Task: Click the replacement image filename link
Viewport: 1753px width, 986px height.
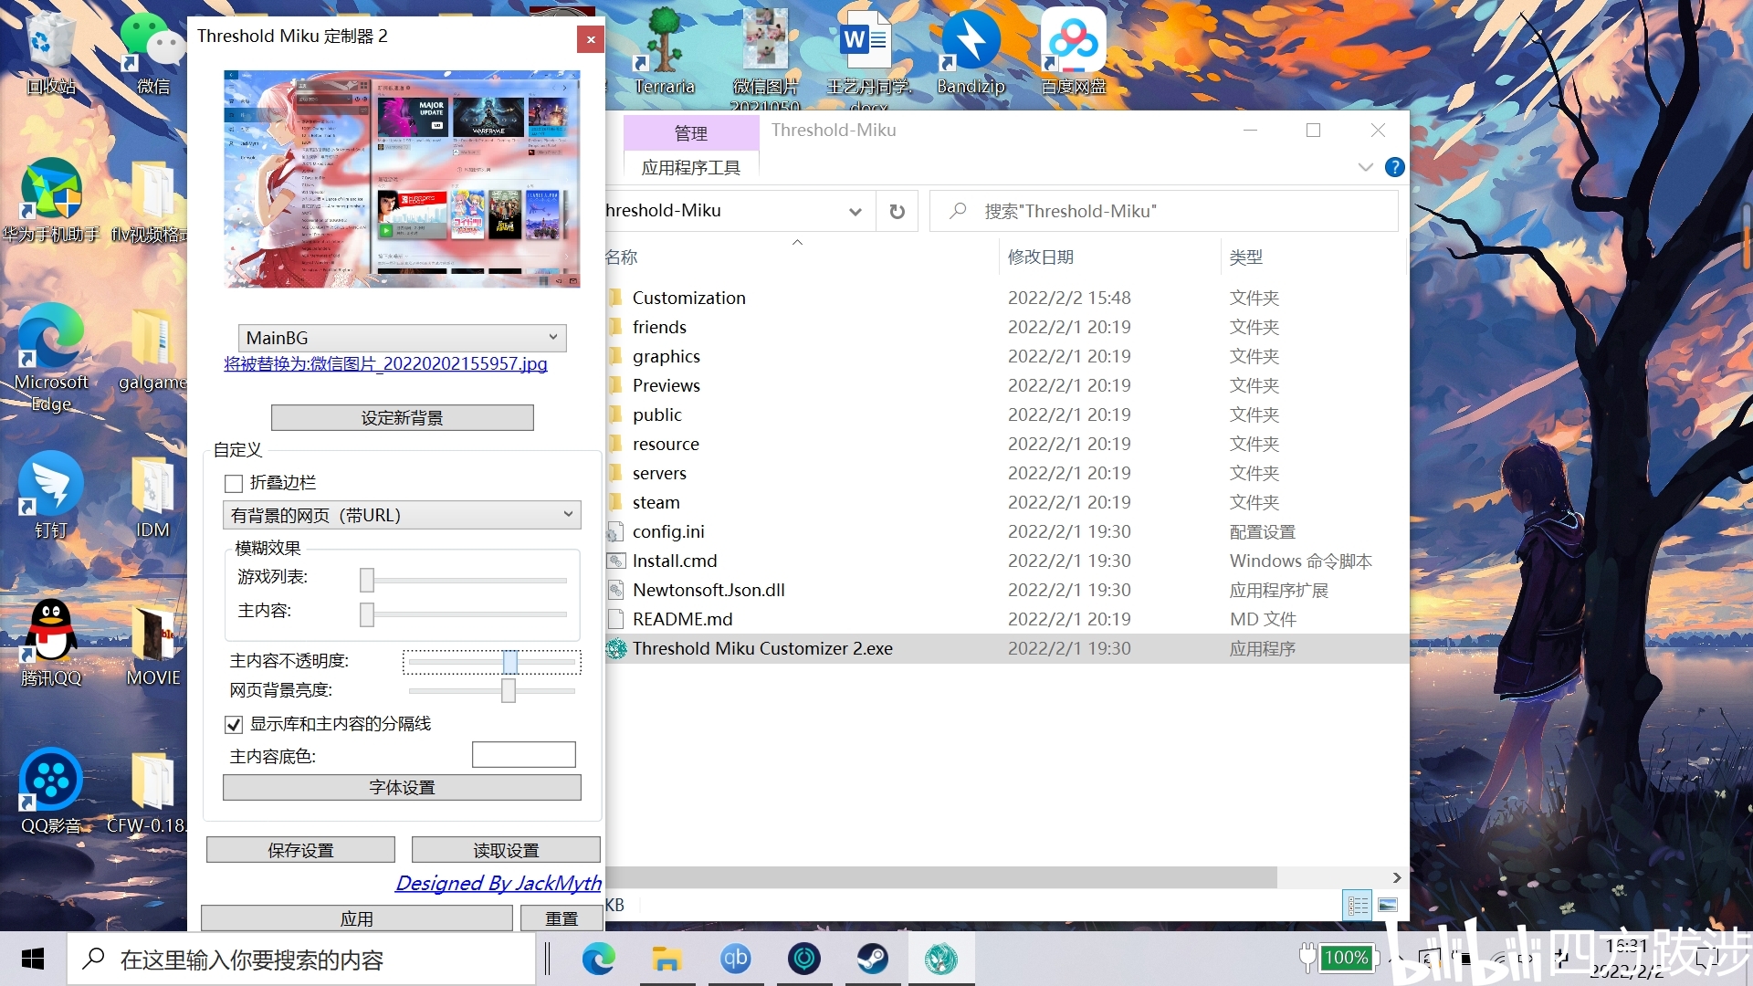Action: pos(385,363)
